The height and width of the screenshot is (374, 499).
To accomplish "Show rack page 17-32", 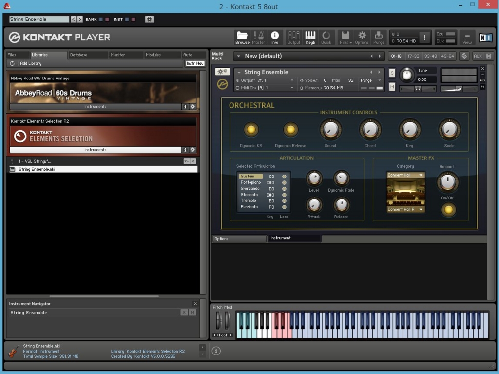I will pyautogui.click(x=413, y=56).
